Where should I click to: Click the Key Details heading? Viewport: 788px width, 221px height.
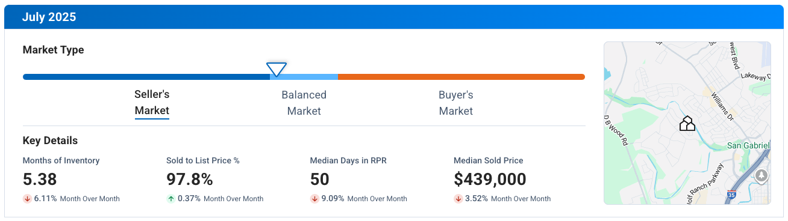[x=50, y=141]
